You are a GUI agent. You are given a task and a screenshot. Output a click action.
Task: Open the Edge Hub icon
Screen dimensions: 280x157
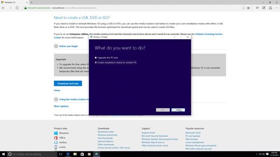257,8
